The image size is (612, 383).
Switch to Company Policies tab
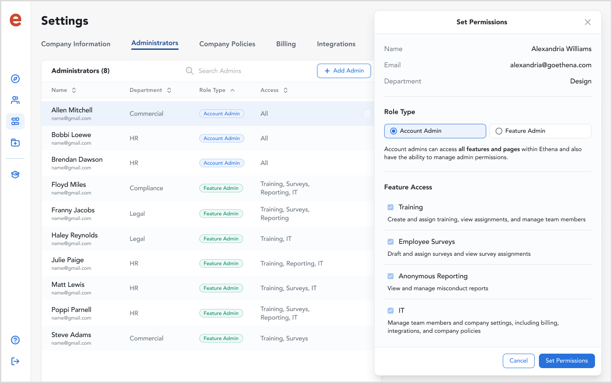(x=227, y=44)
